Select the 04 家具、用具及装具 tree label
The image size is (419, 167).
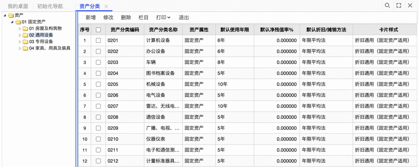click(x=50, y=48)
